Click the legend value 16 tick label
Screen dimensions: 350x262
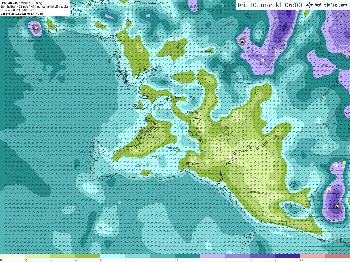[x=201, y=260]
